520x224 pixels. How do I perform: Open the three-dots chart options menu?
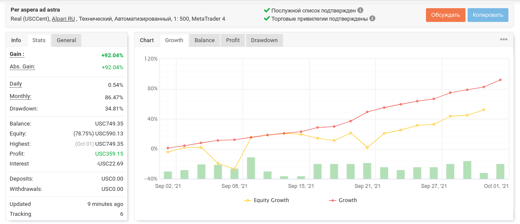(x=504, y=40)
